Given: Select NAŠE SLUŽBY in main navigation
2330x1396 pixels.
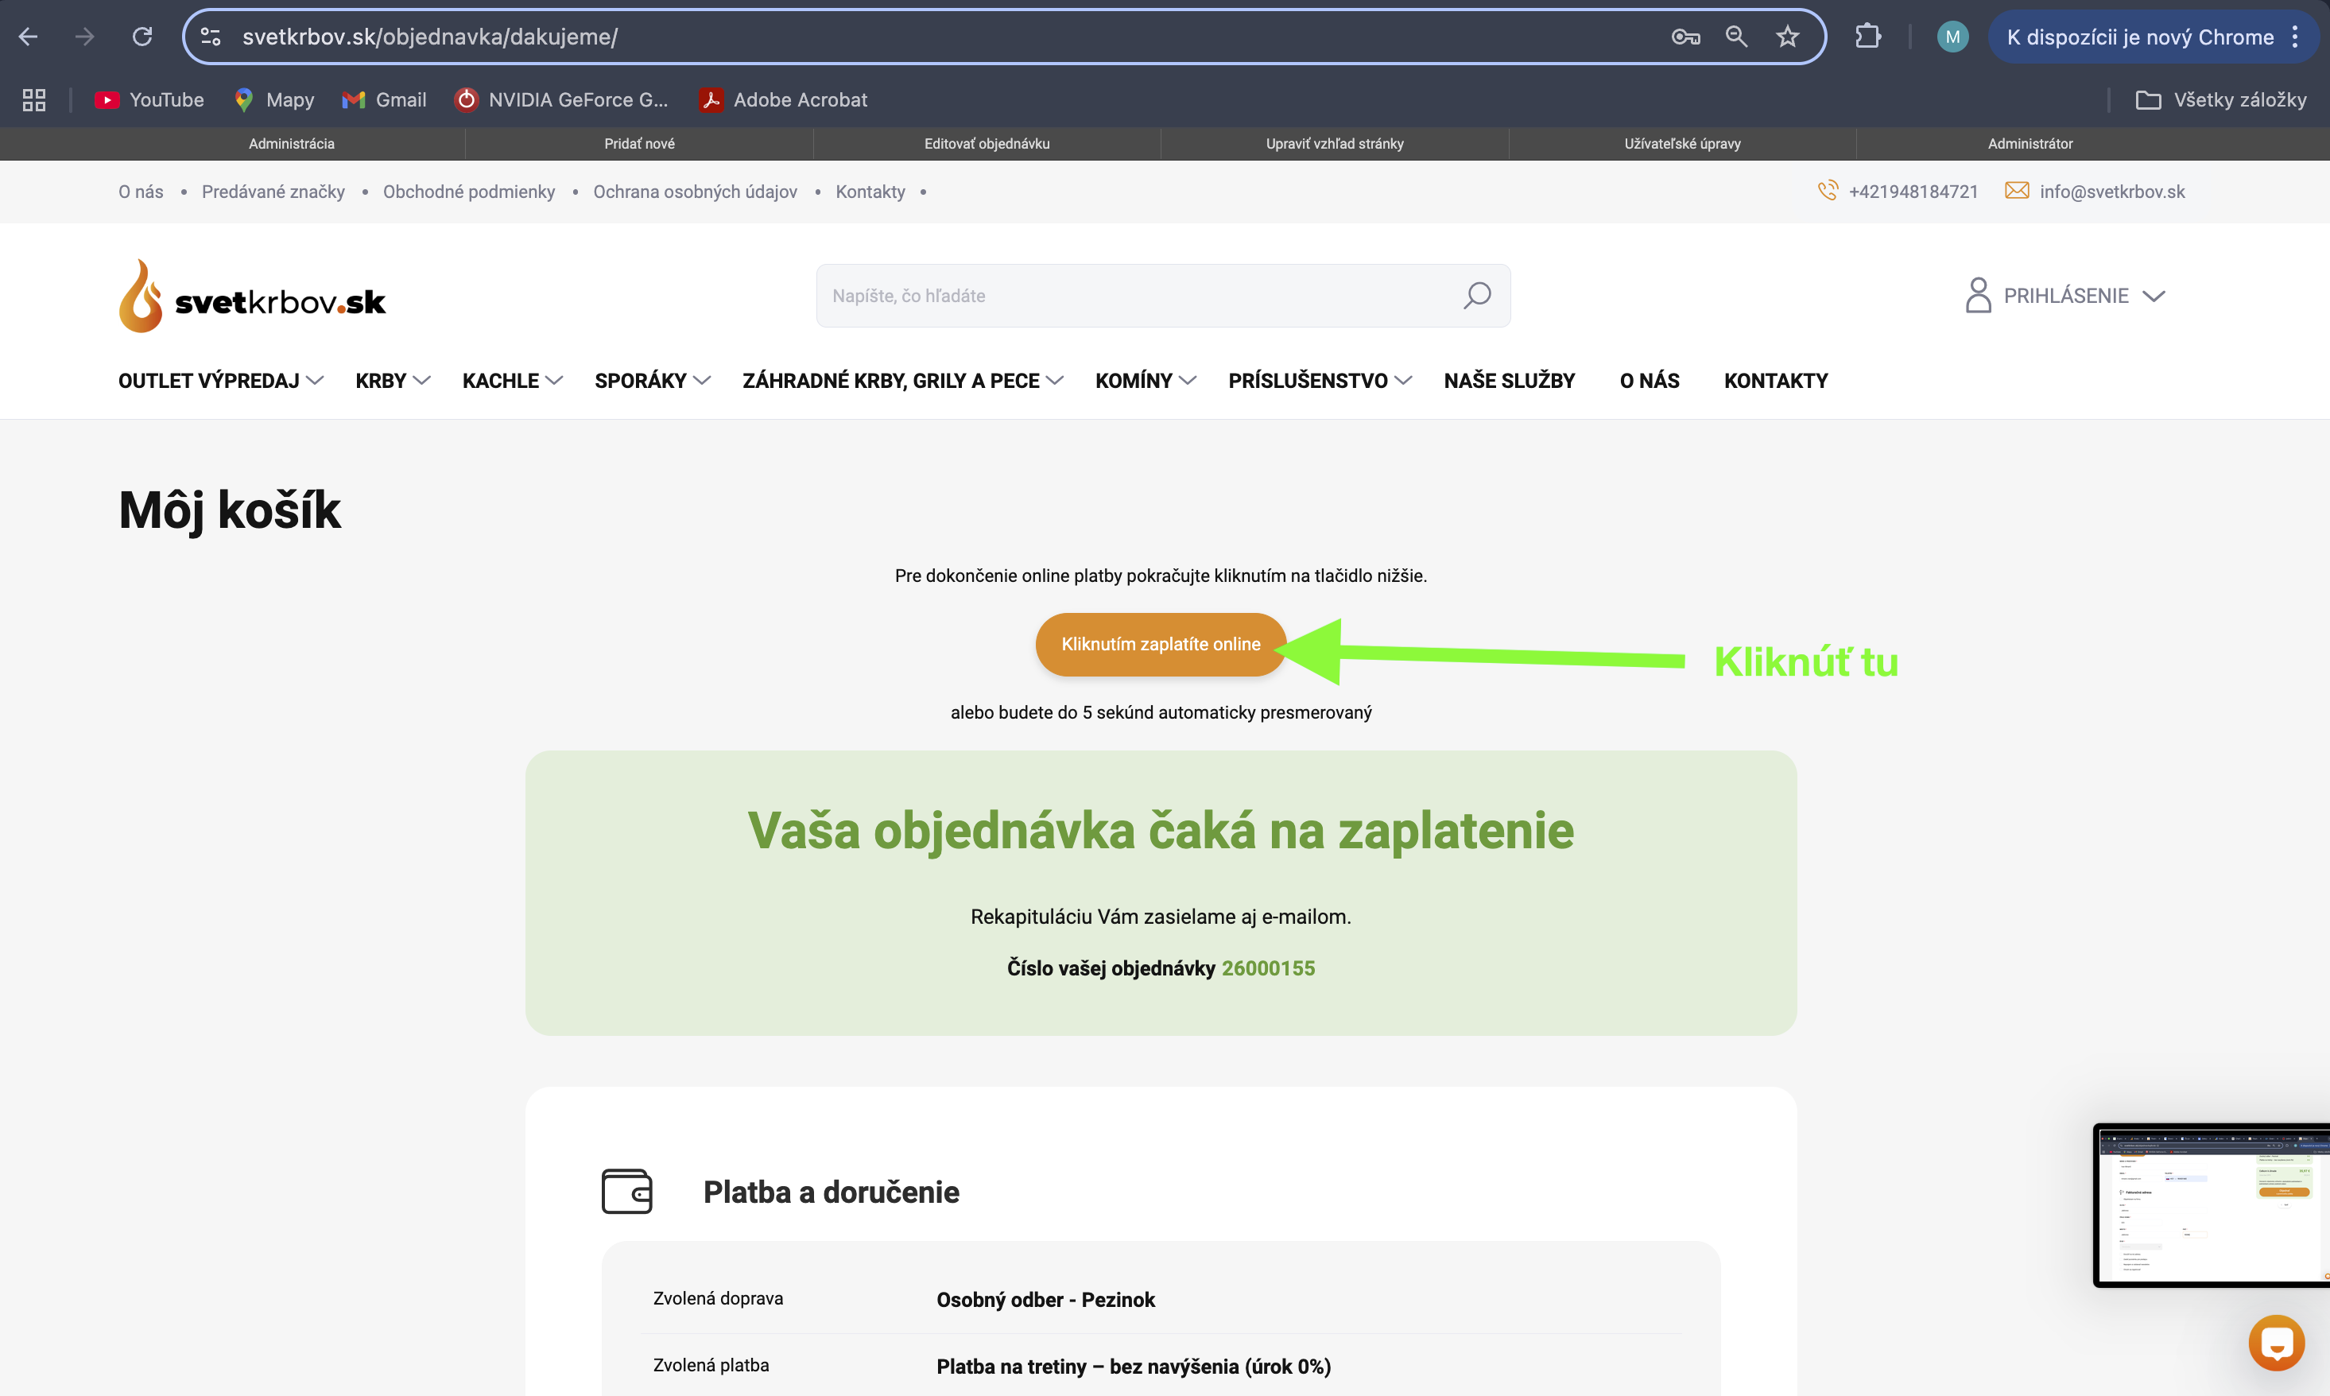Looking at the screenshot, I should [1508, 381].
